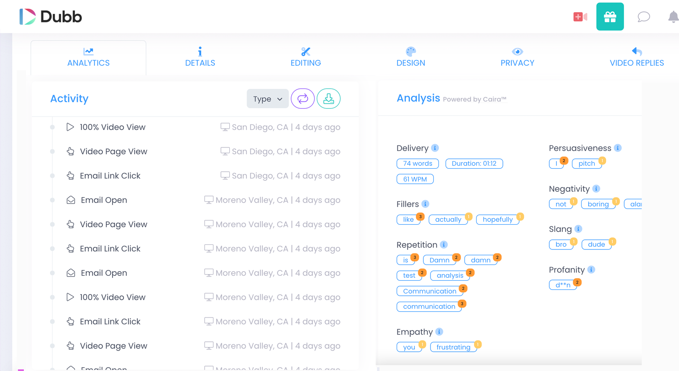Open the Type filter dropdown
Screen dimensions: 679x371
coord(267,99)
